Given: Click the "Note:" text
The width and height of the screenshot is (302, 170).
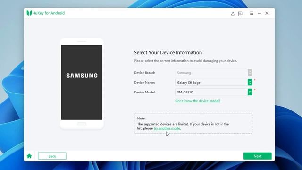Looking at the screenshot, I should pos(142,119).
